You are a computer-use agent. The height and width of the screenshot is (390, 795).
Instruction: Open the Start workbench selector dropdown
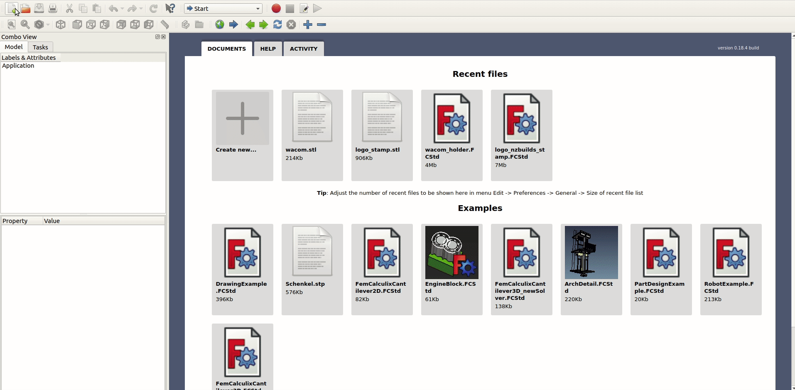pyautogui.click(x=223, y=8)
